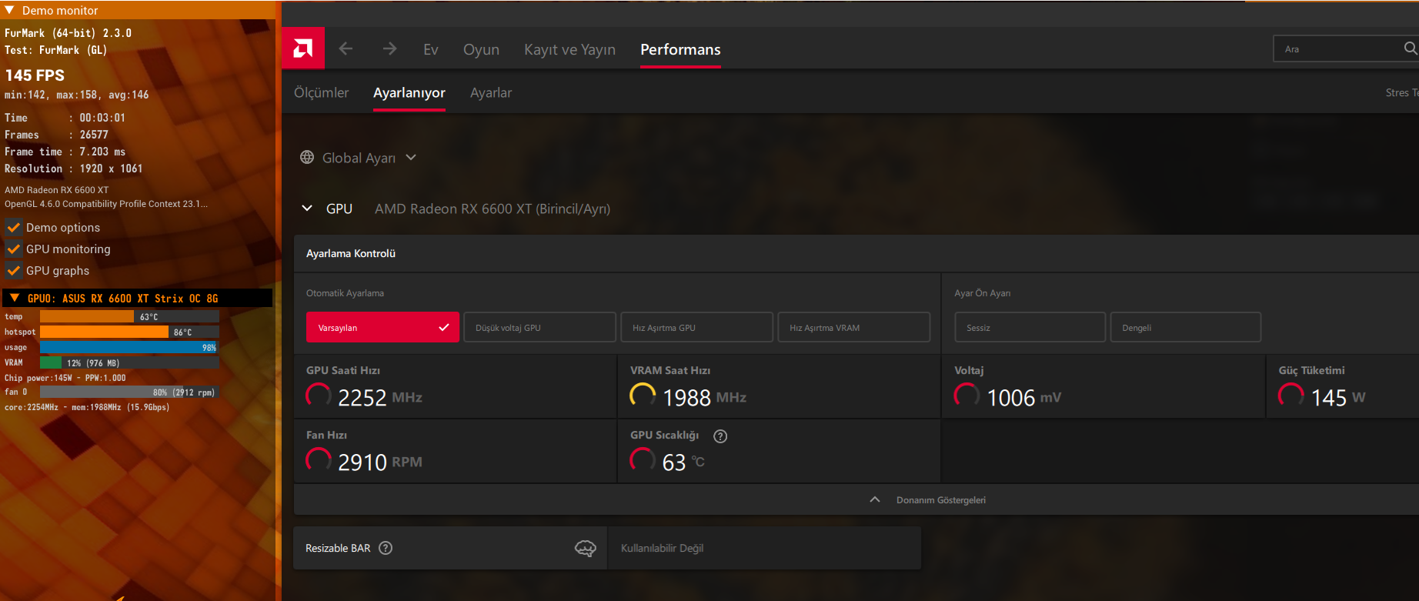Select the Dengeli tuning preset

click(x=1185, y=327)
